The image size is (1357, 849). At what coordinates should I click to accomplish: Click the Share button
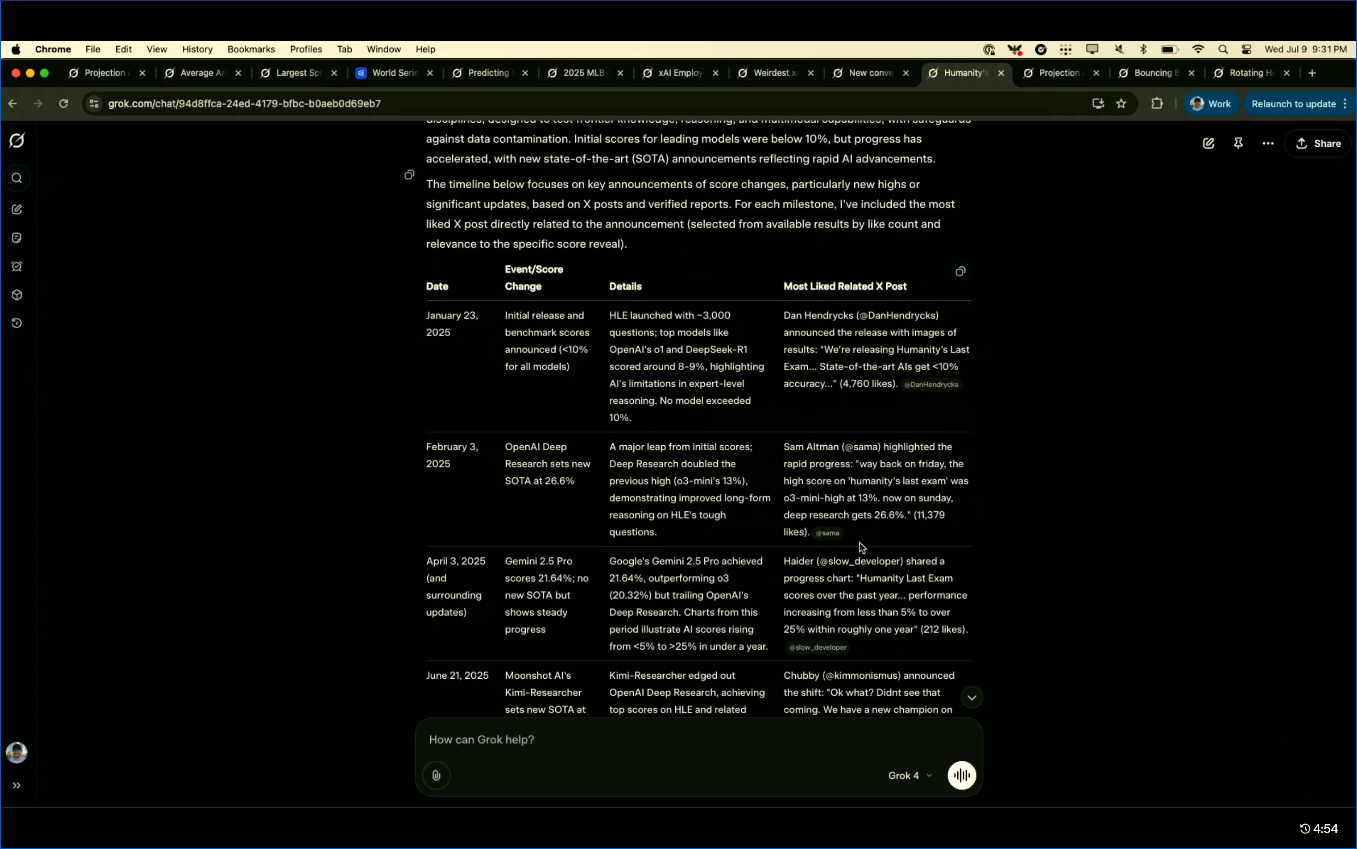click(x=1318, y=144)
